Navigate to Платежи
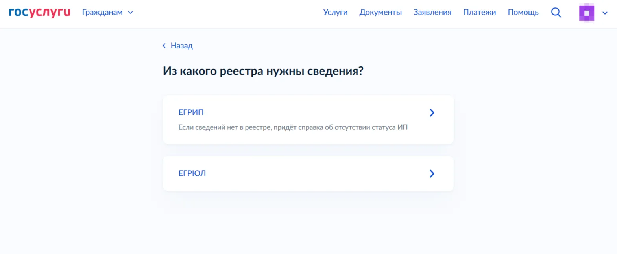 (479, 12)
